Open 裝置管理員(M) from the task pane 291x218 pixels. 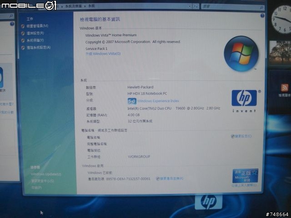37,26
